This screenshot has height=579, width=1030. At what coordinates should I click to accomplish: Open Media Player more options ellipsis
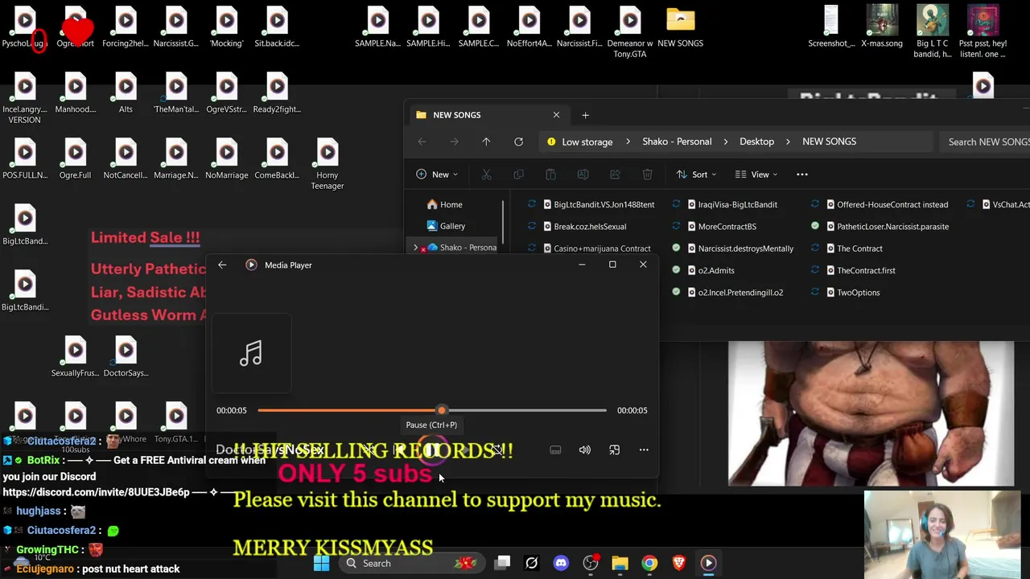[644, 450]
